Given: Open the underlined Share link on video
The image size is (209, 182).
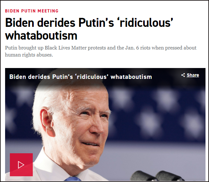Looking at the screenshot, I should (x=193, y=75).
